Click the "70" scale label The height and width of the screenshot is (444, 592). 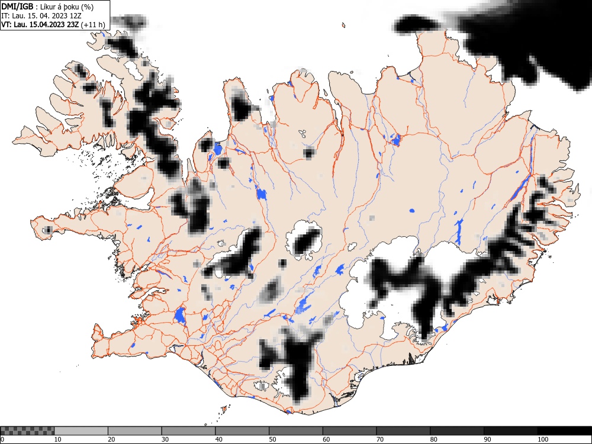click(379, 439)
